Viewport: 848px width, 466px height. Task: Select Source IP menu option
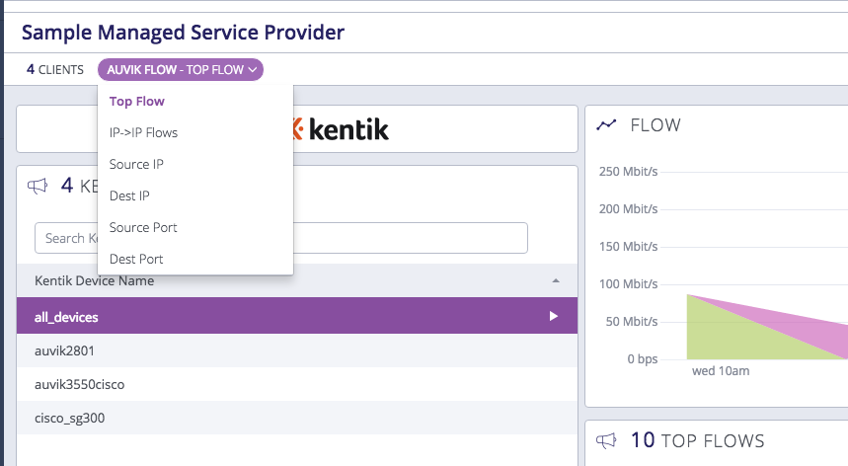coord(136,164)
